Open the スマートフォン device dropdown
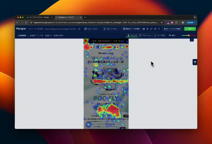 (x=111, y=29)
